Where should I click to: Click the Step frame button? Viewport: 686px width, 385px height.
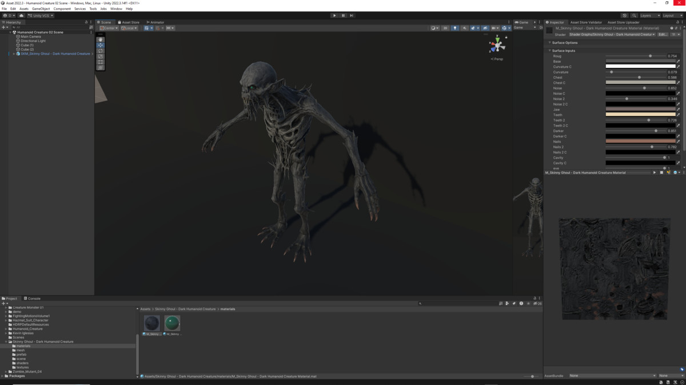click(x=352, y=15)
